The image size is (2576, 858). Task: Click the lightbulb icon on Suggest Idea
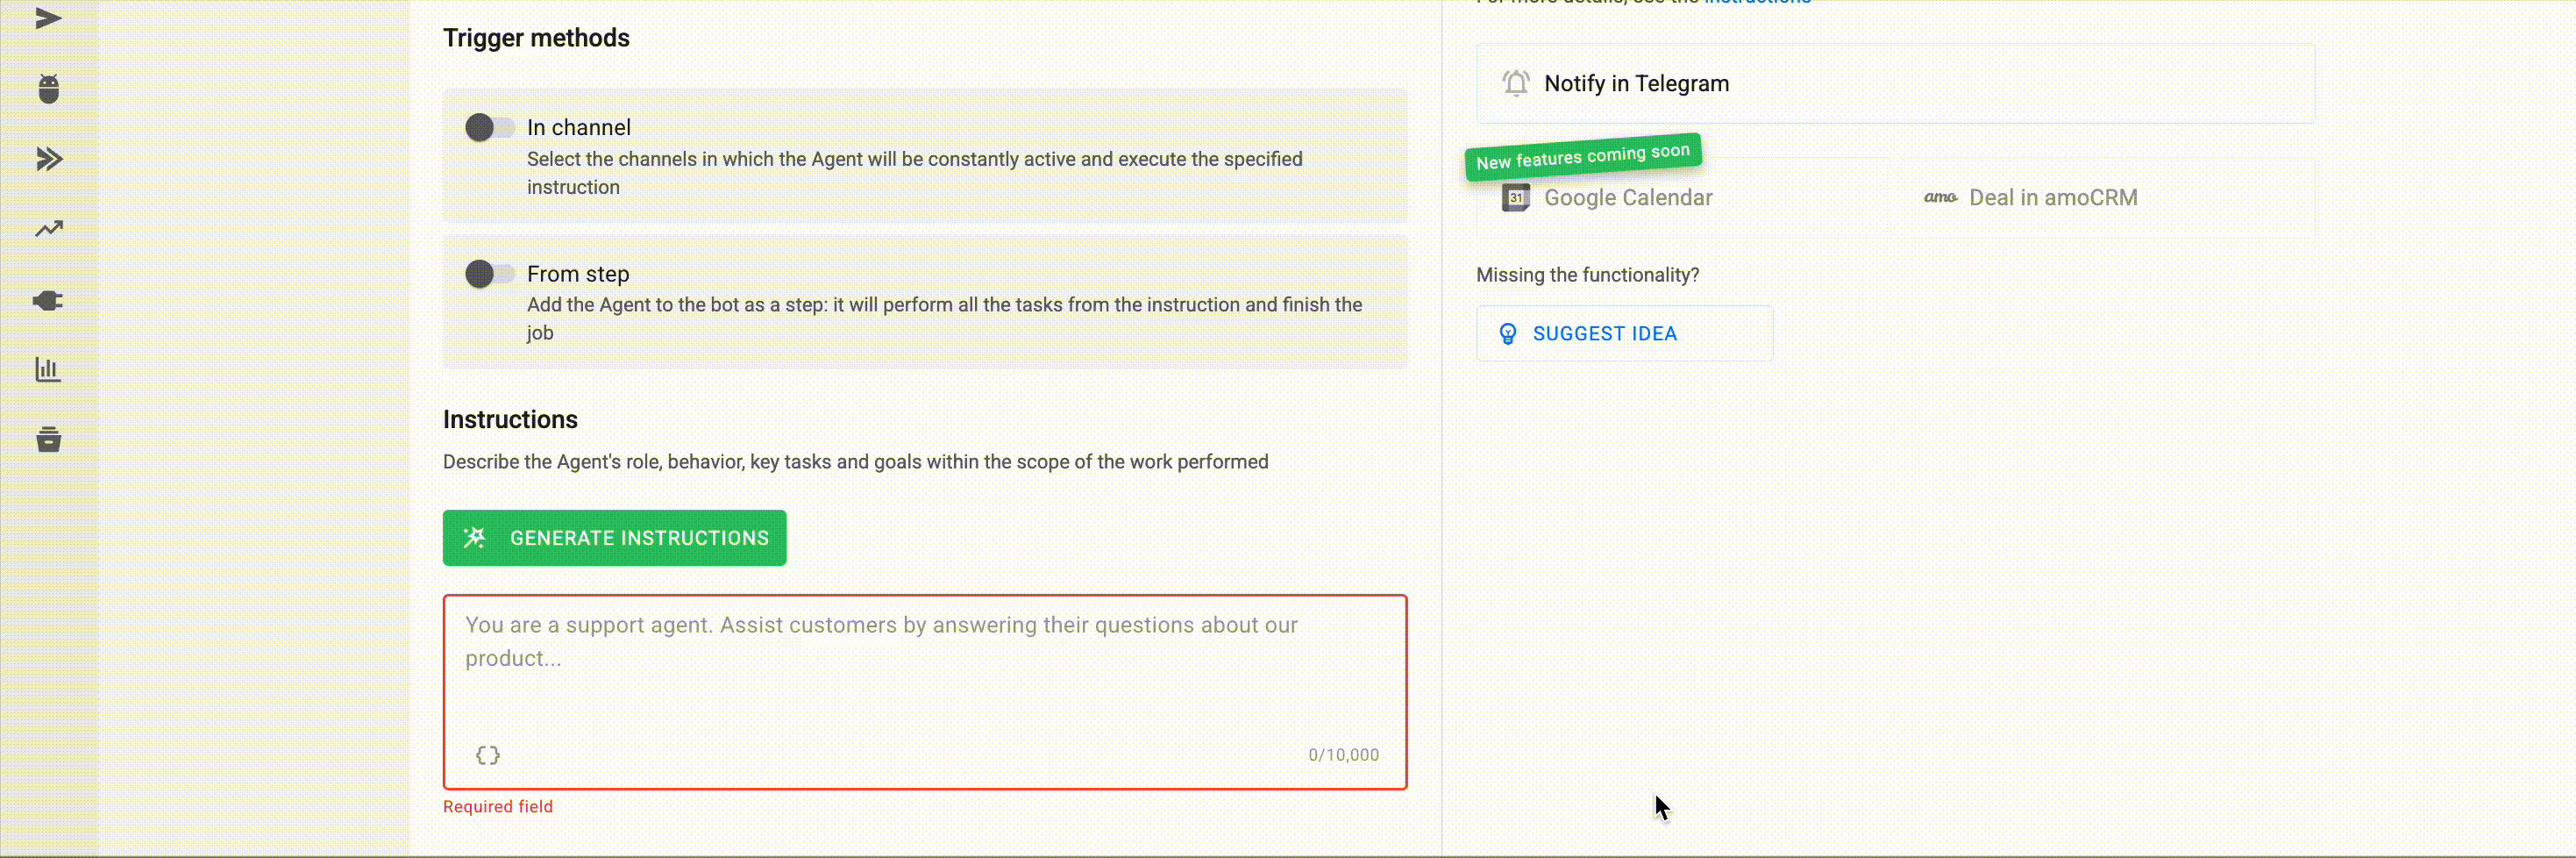point(1507,333)
